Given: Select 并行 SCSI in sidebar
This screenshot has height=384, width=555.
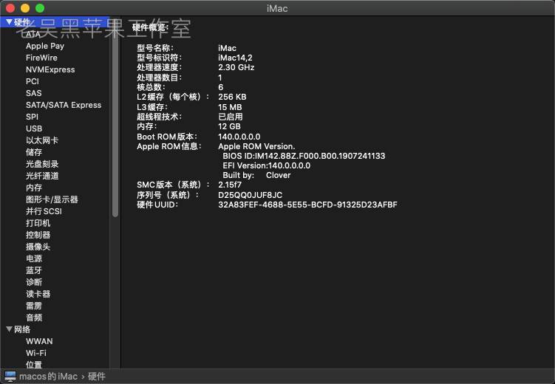Looking at the screenshot, I should (x=44, y=211).
